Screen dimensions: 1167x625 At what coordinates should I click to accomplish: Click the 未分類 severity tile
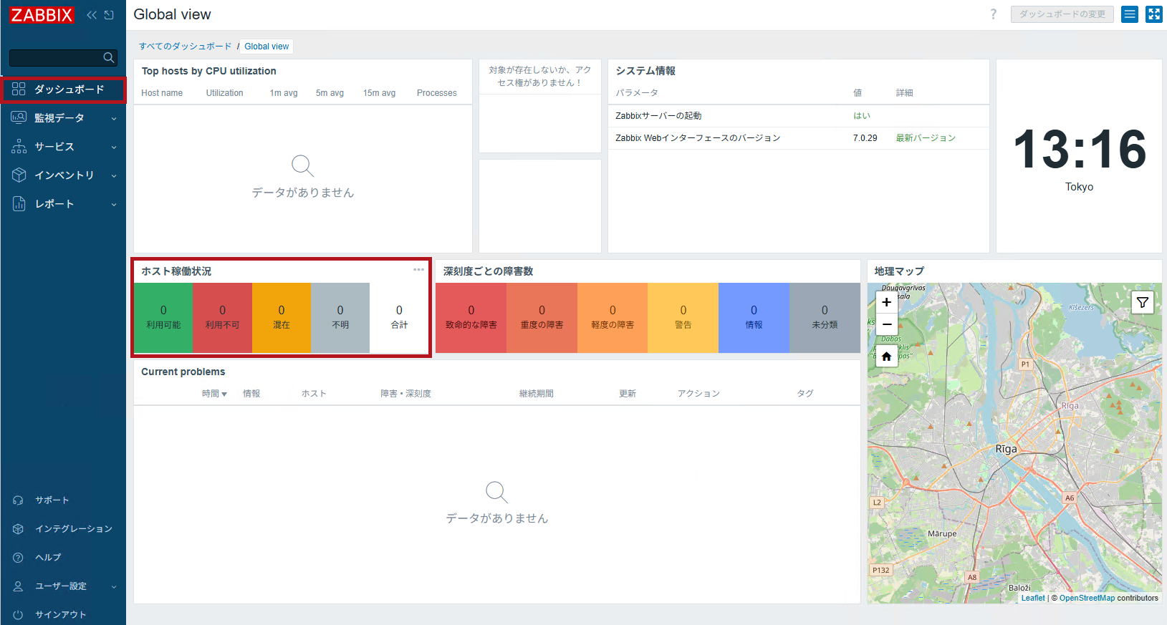click(825, 318)
